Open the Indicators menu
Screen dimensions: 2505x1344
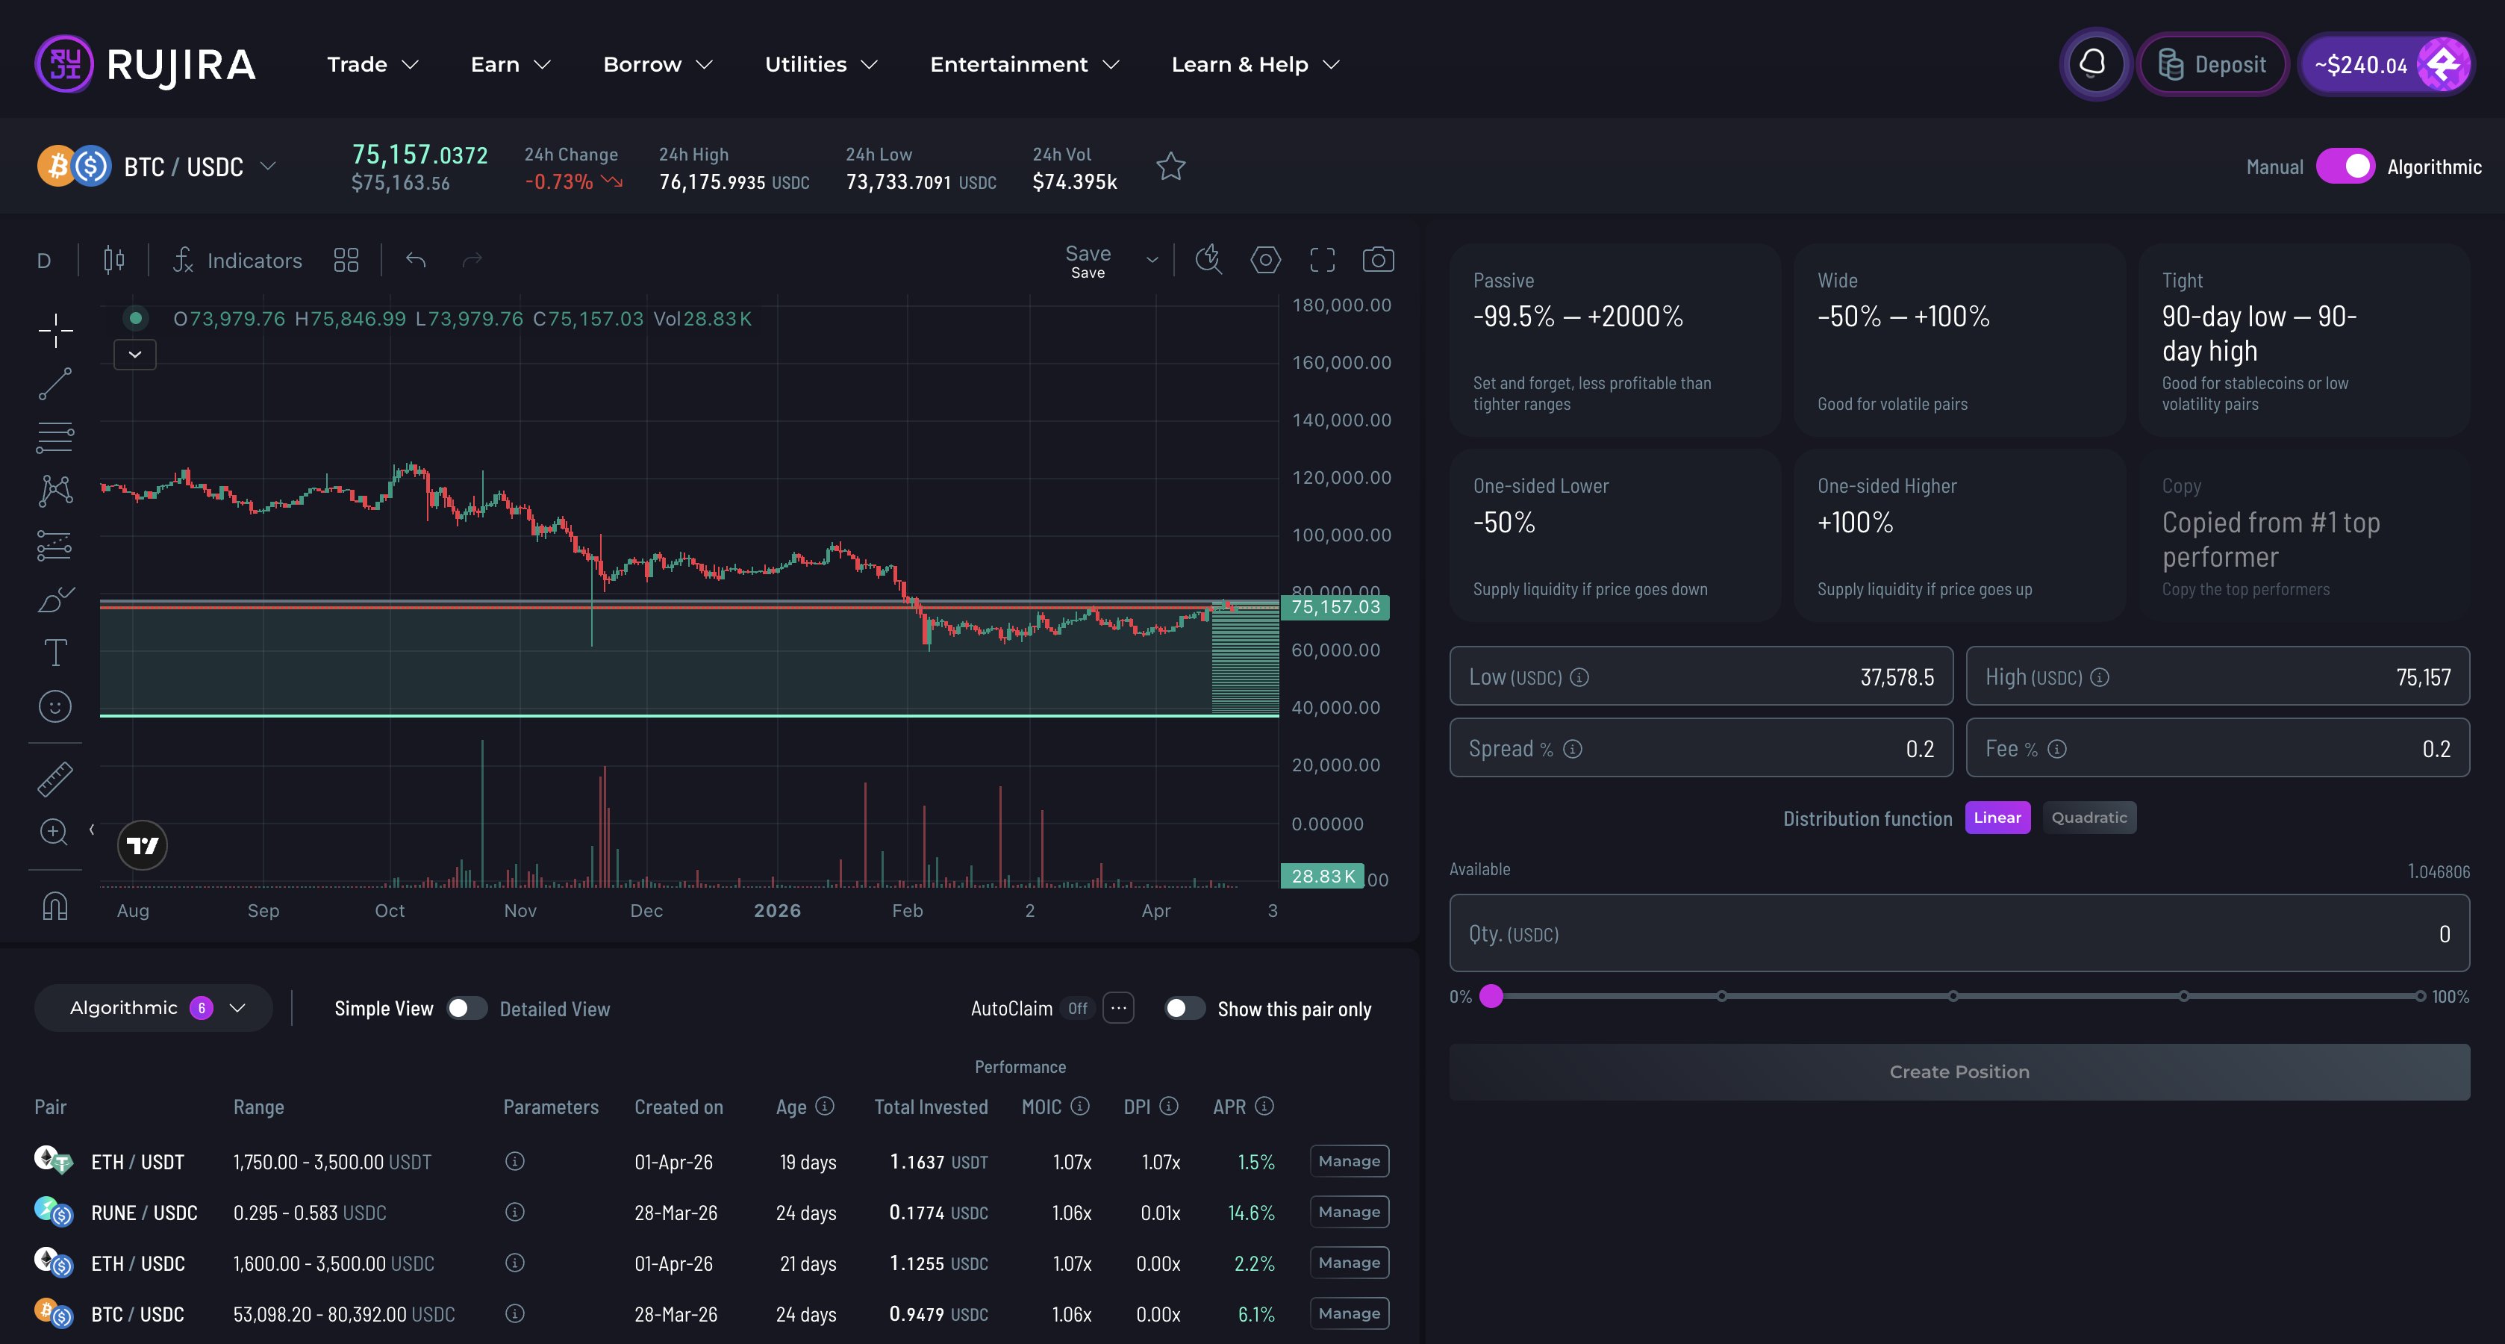(238, 260)
